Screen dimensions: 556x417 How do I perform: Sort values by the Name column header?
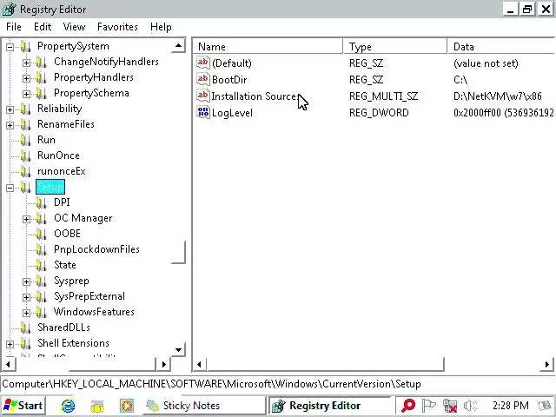tap(268, 46)
